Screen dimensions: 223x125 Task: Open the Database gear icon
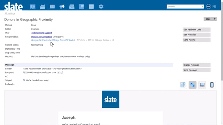[101, 7]
